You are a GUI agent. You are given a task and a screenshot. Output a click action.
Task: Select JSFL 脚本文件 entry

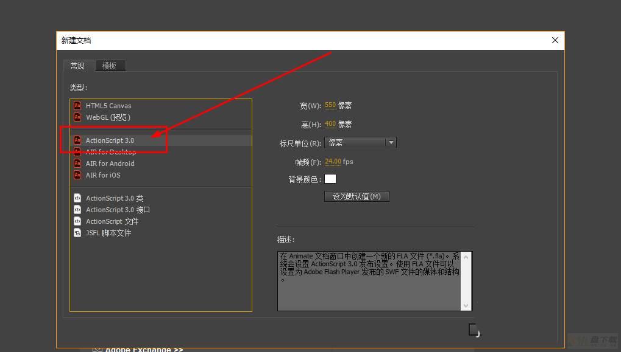coord(161,233)
